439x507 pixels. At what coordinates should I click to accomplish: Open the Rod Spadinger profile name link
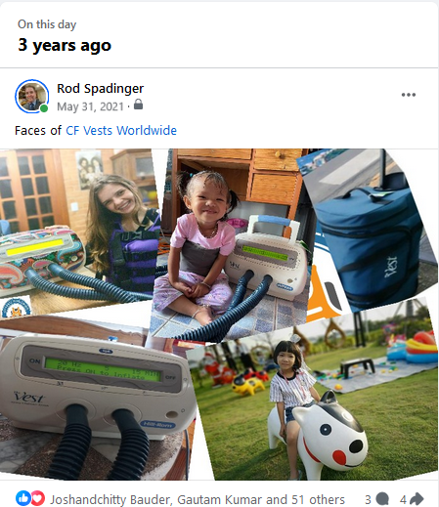click(x=100, y=88)
